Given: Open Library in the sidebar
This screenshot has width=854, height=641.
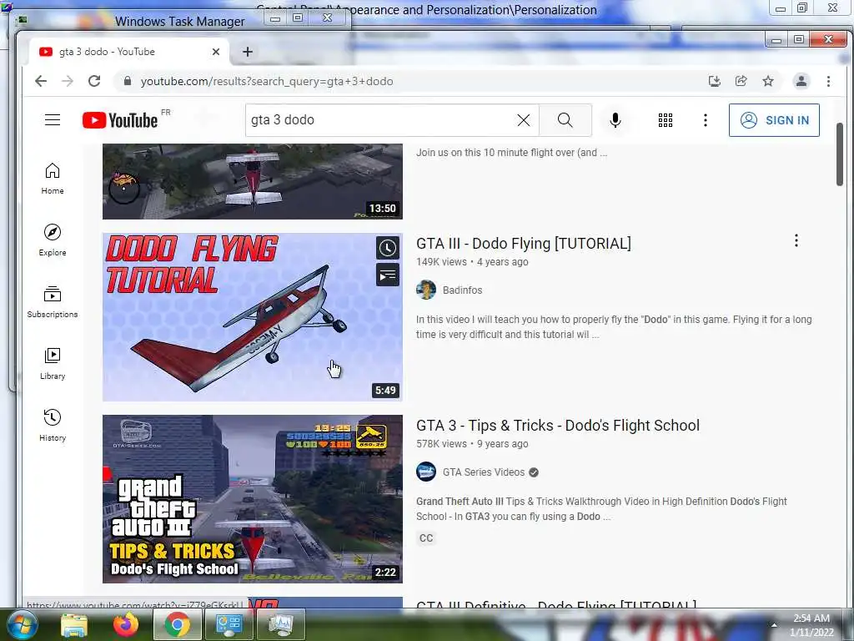Looking at the screenshot, I should (53, 364).
